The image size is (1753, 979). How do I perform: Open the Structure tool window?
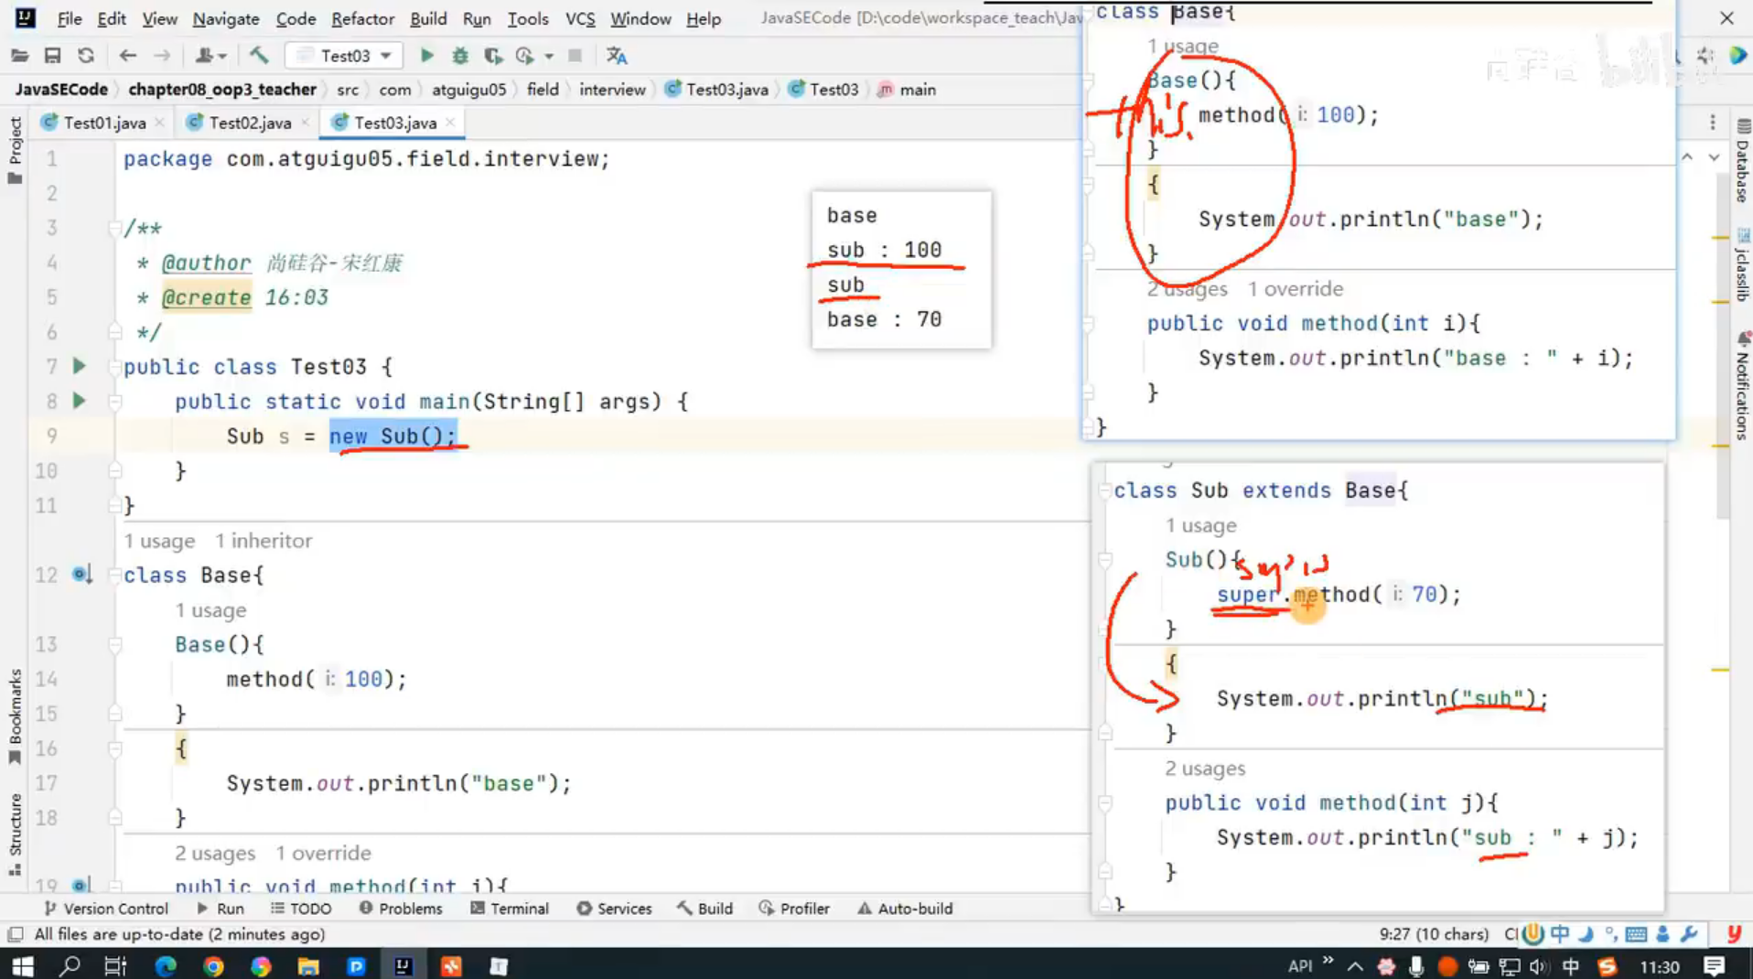[15, 834]
